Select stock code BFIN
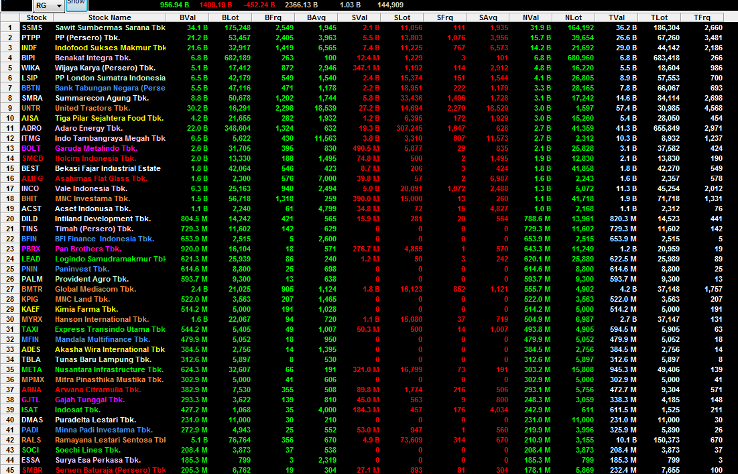Viewport: 738px width, 474px height. click(x=29, y=239)
